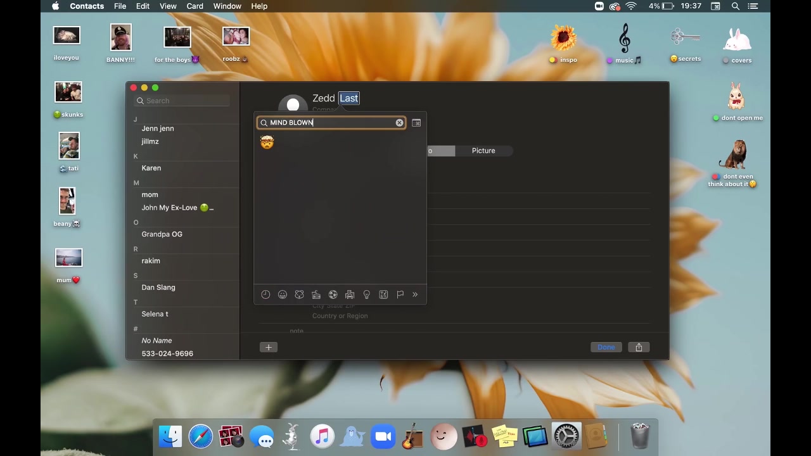The height and width of the screenshot is (456, 811).
Task: Open the Card menu
Action: [195, 6]
